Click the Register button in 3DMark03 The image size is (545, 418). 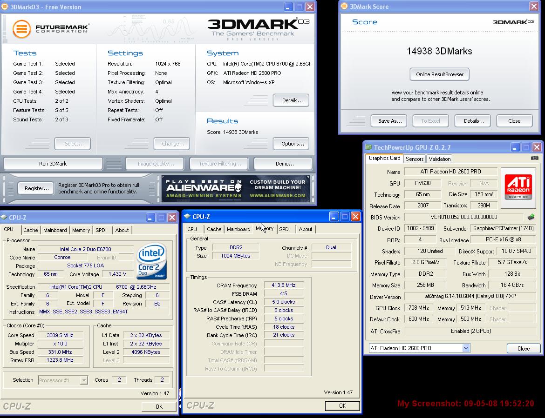pyautogui.click(x=36, y=188)
